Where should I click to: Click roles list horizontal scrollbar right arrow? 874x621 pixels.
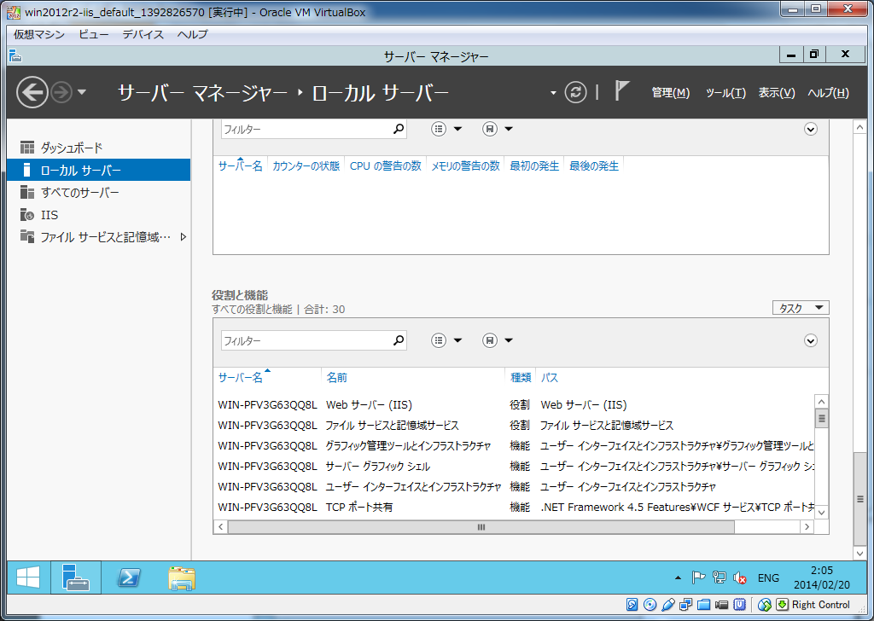(x=807, y=527)
